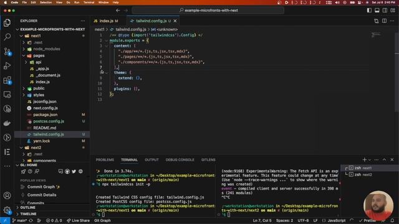399x224 pixels.
Task: Open Commit Details in GitLens views
Action: (x=42, y=195)
